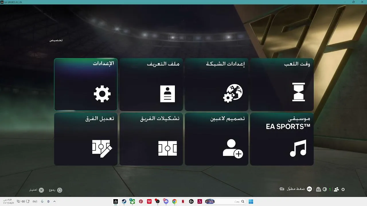Click the microphone tray icon
This screenshot has height=206, width=367.
42,201
